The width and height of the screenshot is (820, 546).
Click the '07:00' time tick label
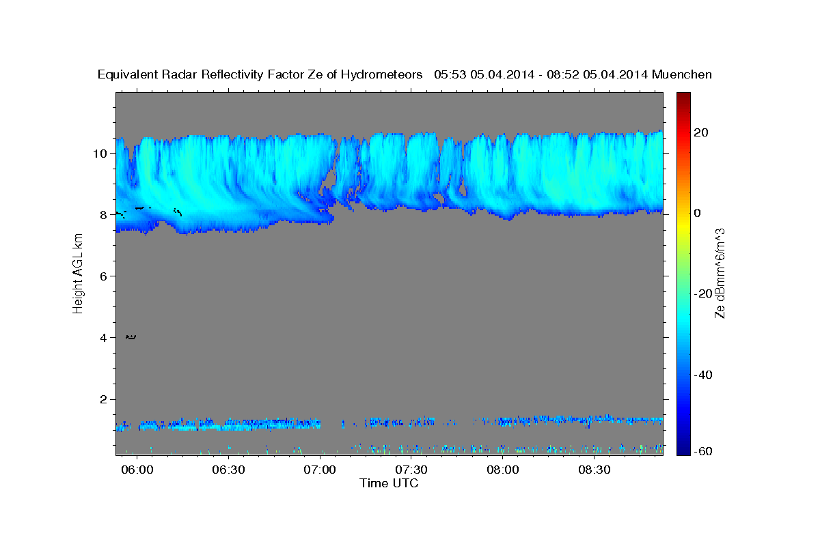point(320,470)
